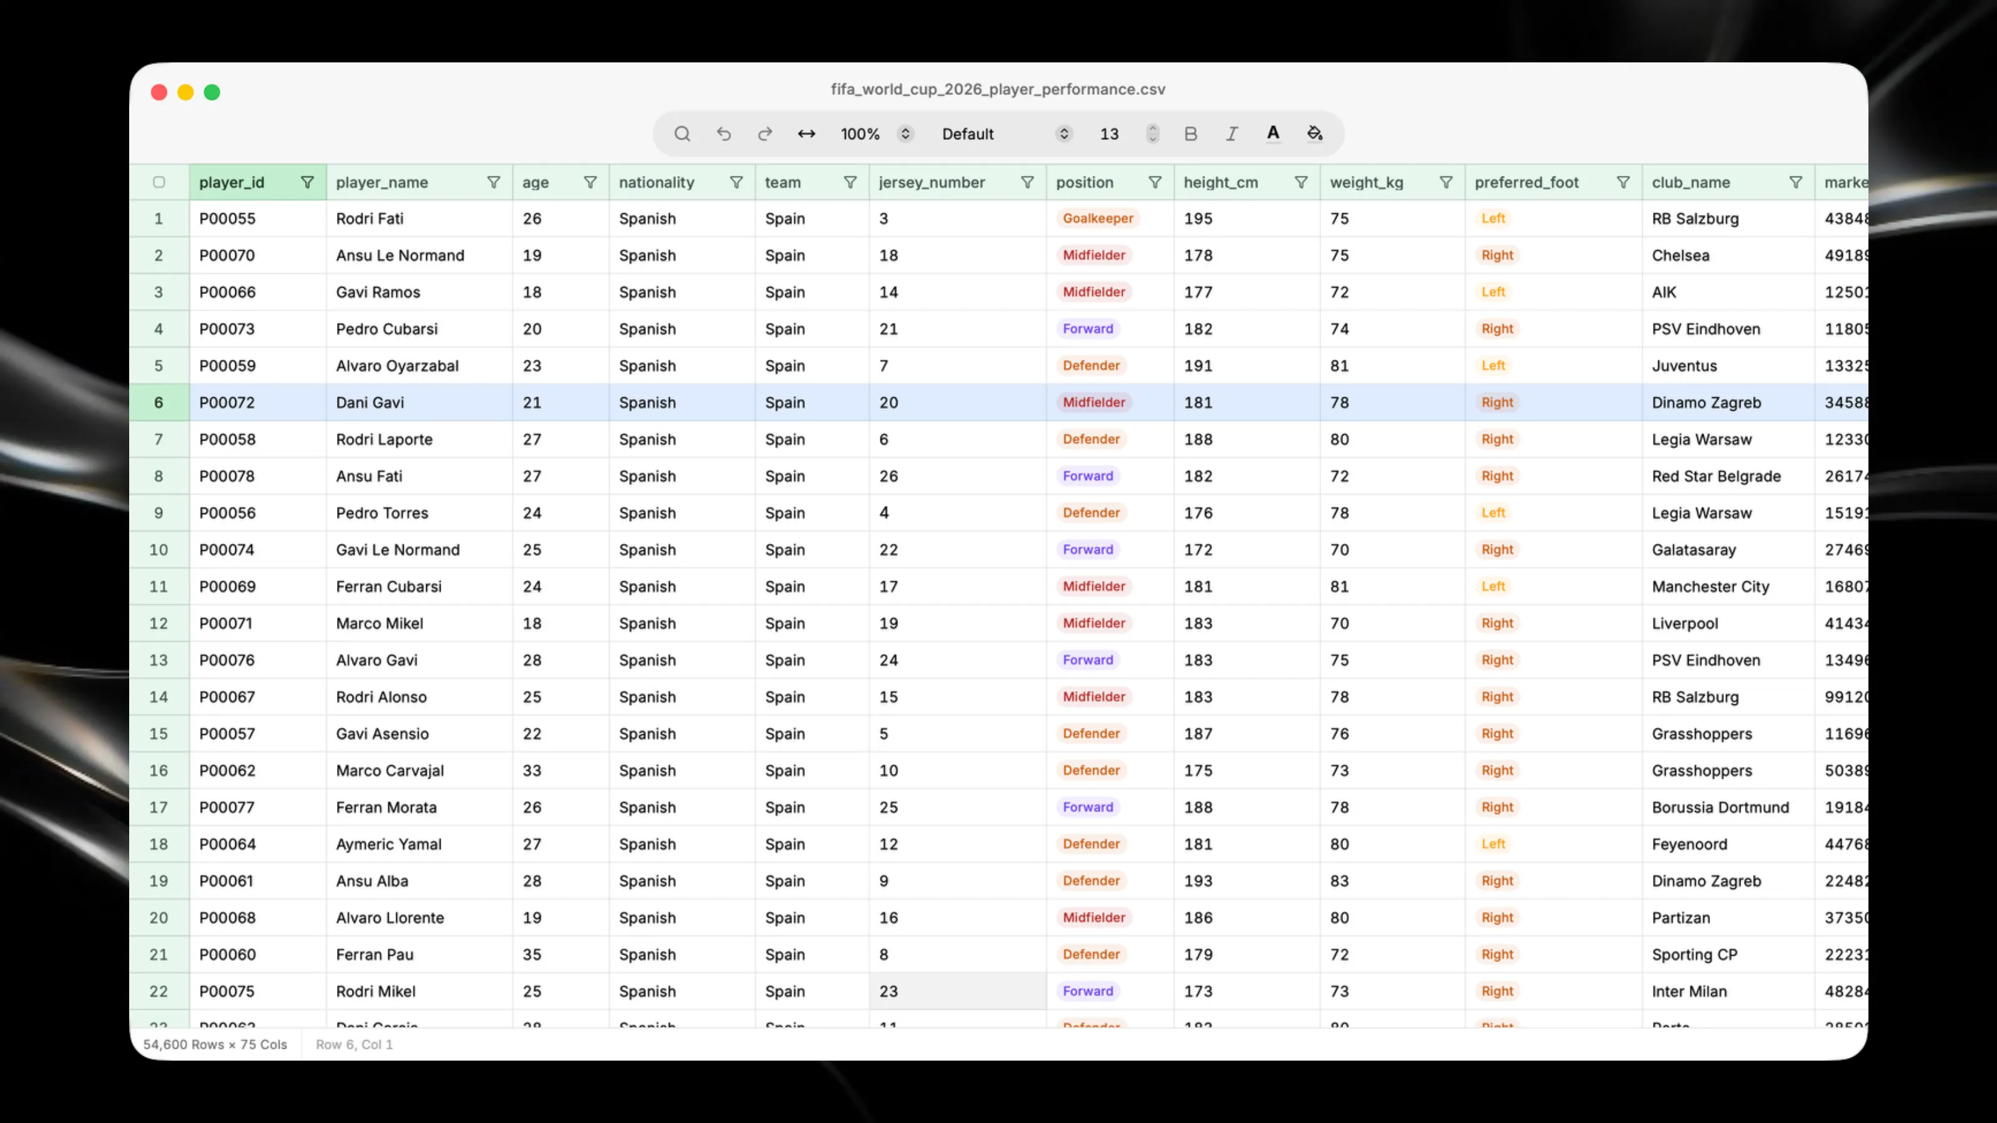Filter the age column

[x=591, y=183]
